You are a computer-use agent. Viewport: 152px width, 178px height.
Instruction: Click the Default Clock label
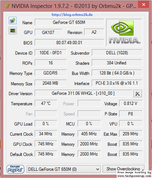22,154
